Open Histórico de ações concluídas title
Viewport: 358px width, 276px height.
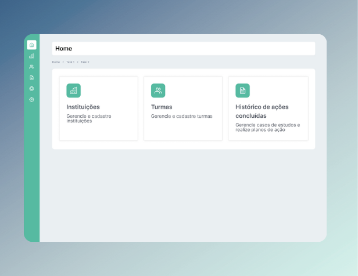[262, 111]
